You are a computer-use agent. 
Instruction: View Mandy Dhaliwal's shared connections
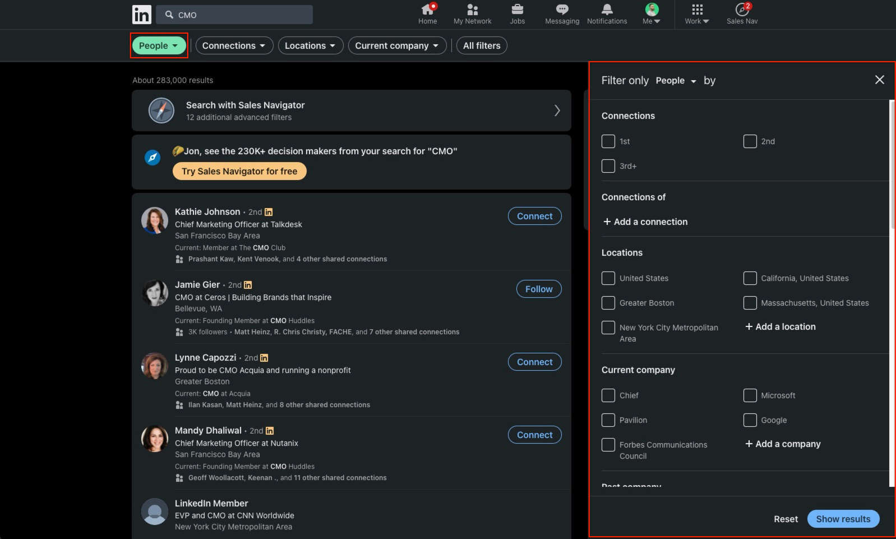(x=288, y=478)
